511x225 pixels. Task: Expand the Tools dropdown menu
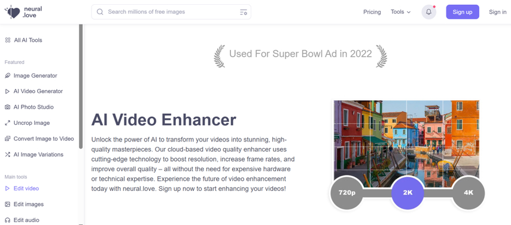pyautogui.click(x=400, y=12)
